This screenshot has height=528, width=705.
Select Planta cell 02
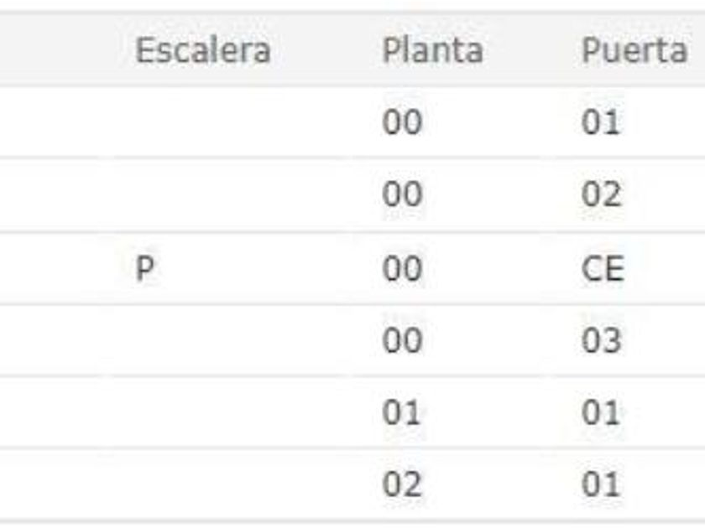[x=401, y=485]
